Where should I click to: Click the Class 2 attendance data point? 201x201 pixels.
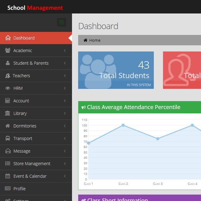(x=123, y=125)
